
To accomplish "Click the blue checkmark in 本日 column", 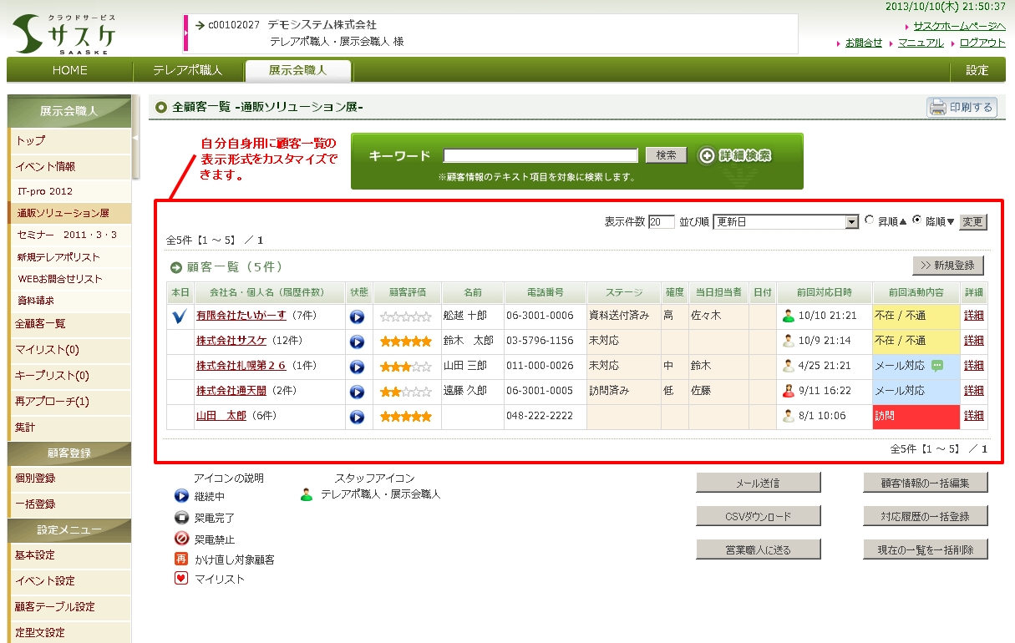I will [x=180, y=316].
